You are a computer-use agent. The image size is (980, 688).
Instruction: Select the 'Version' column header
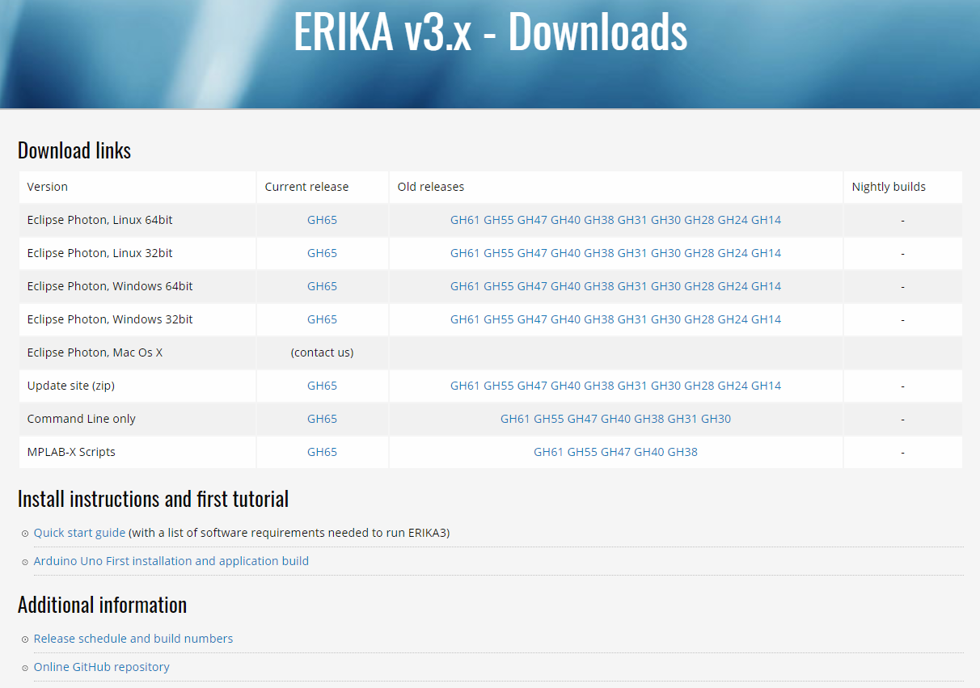click(x=48, y=187)
